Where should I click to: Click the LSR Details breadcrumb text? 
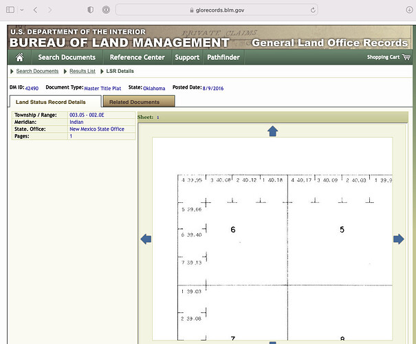coord(120,71)
